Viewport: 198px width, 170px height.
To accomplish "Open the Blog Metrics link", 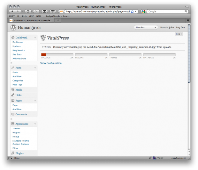I will point(19,50).
